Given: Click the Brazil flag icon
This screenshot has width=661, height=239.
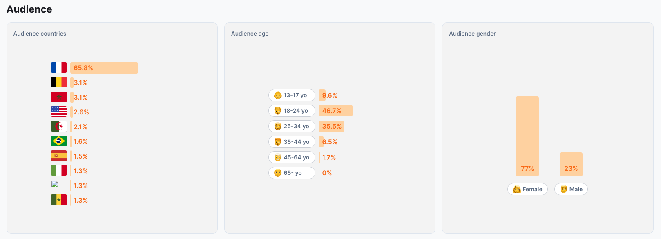Looking at the screenshot, I should 59,141.
